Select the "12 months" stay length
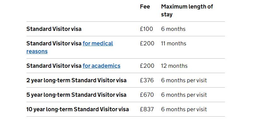The image size is (259, 127). pyautogui.click(x=174, y=66)
